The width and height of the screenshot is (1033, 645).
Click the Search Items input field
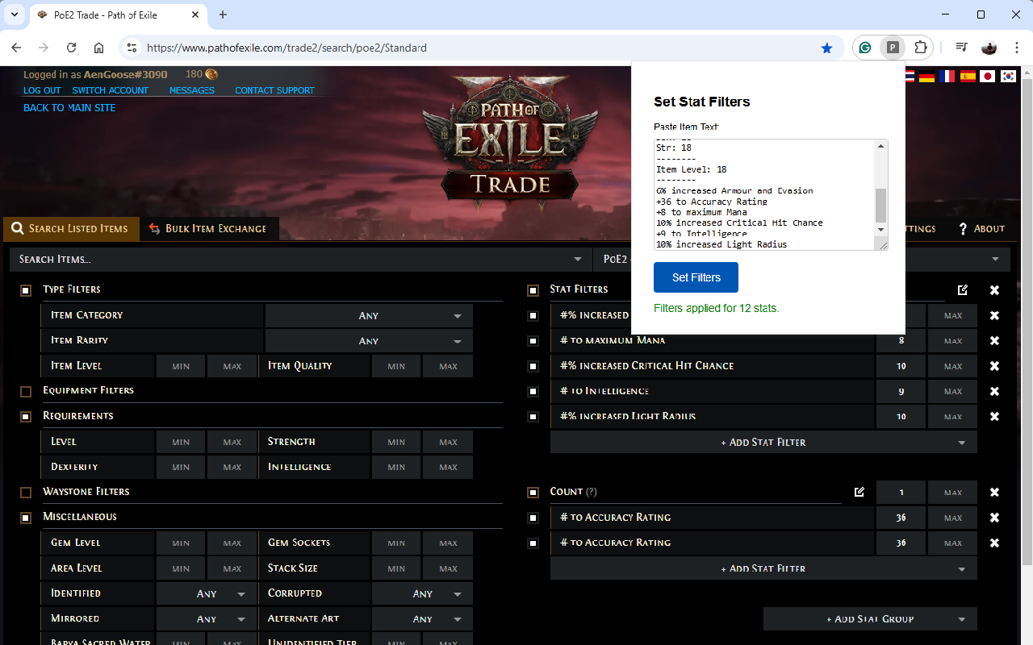(x=242, y=259)
